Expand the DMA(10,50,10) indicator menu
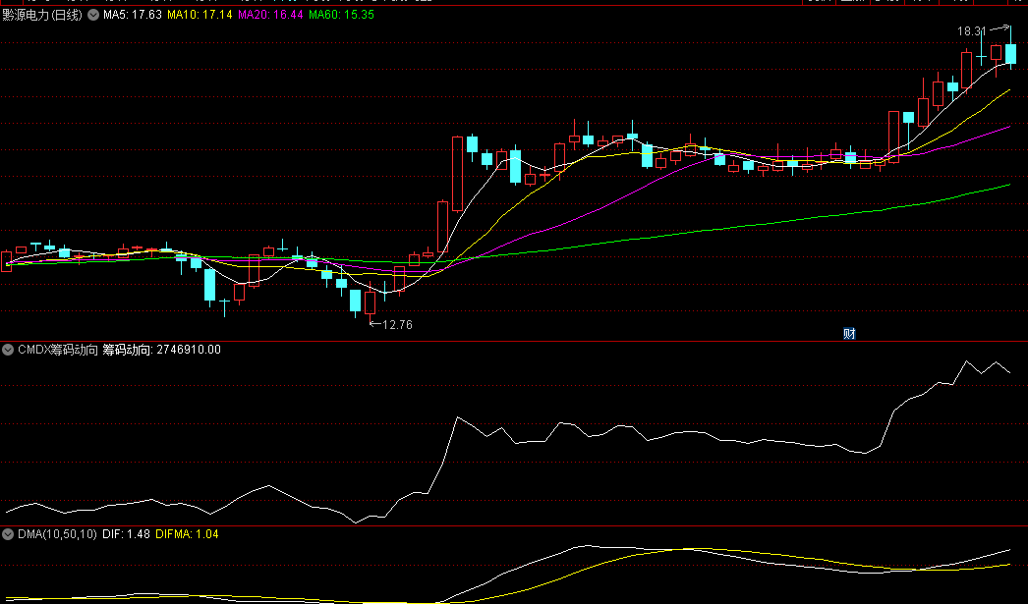 coord(8,534)
